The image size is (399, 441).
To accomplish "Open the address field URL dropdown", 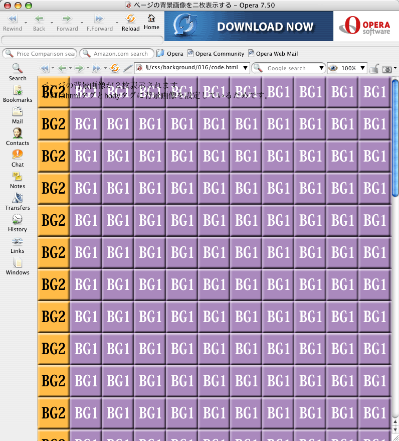I will click(x=245, y=68).
